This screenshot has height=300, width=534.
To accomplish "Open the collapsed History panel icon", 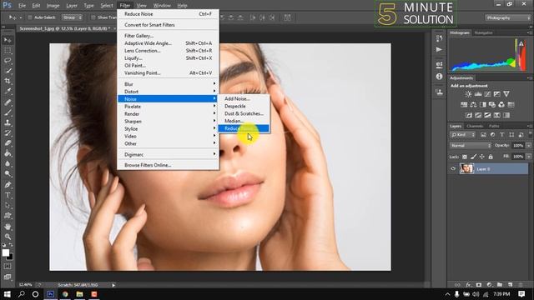I will tap(439, 39).
